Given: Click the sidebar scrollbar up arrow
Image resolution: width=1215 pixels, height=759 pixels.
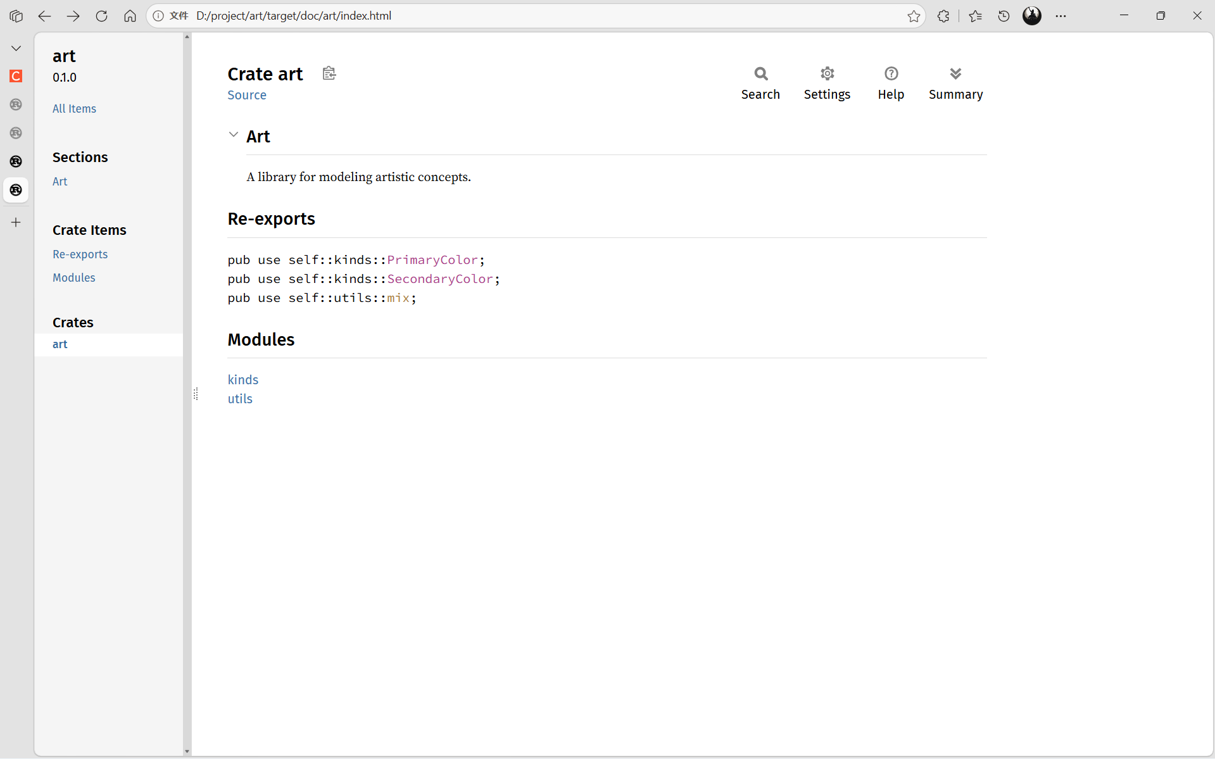Looking at the screenshot, I should click(187, 37).
